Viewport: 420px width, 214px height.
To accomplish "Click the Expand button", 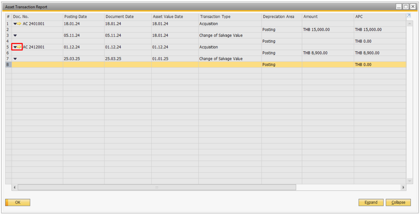I will point(371,202).
